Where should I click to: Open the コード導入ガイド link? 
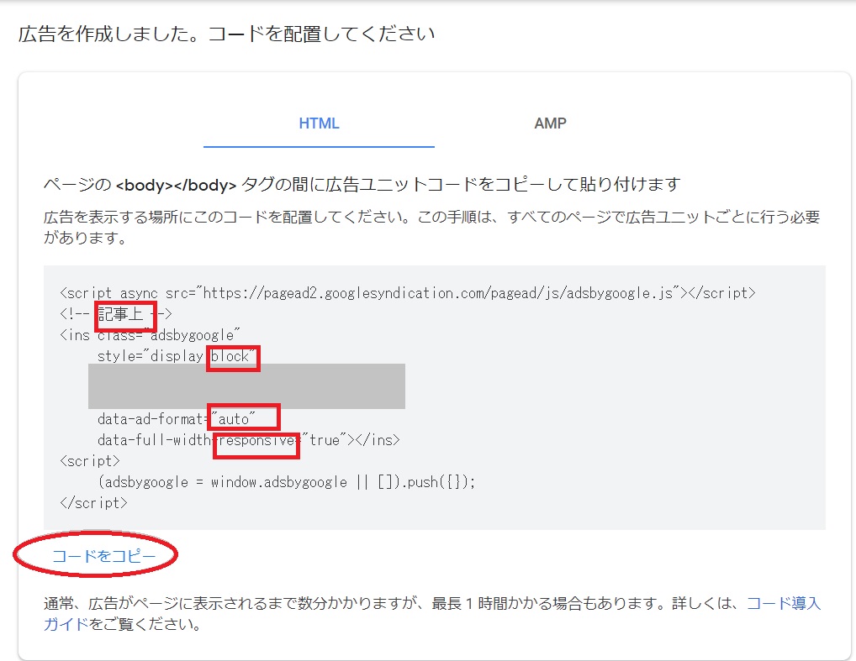(x=784, y=603)
